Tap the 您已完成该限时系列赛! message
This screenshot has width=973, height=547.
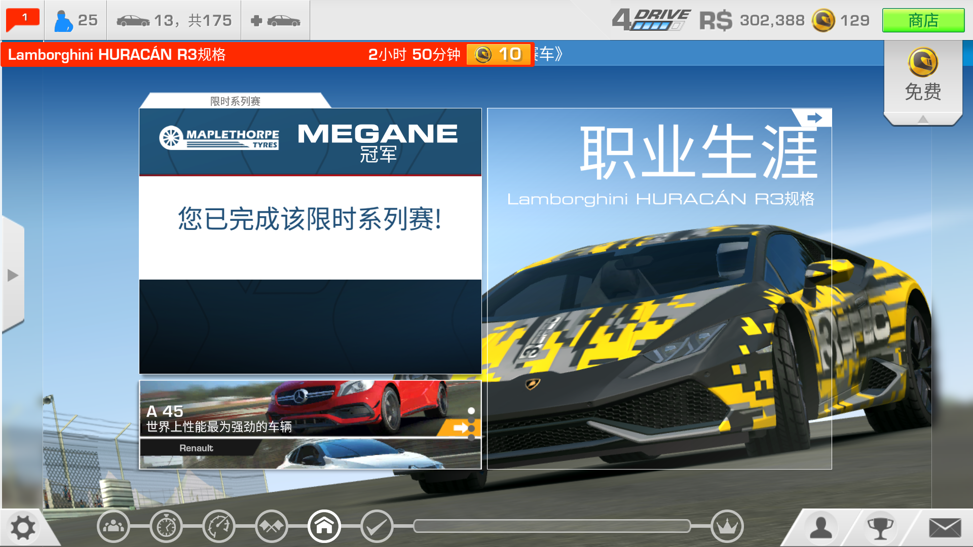point(310,219)
